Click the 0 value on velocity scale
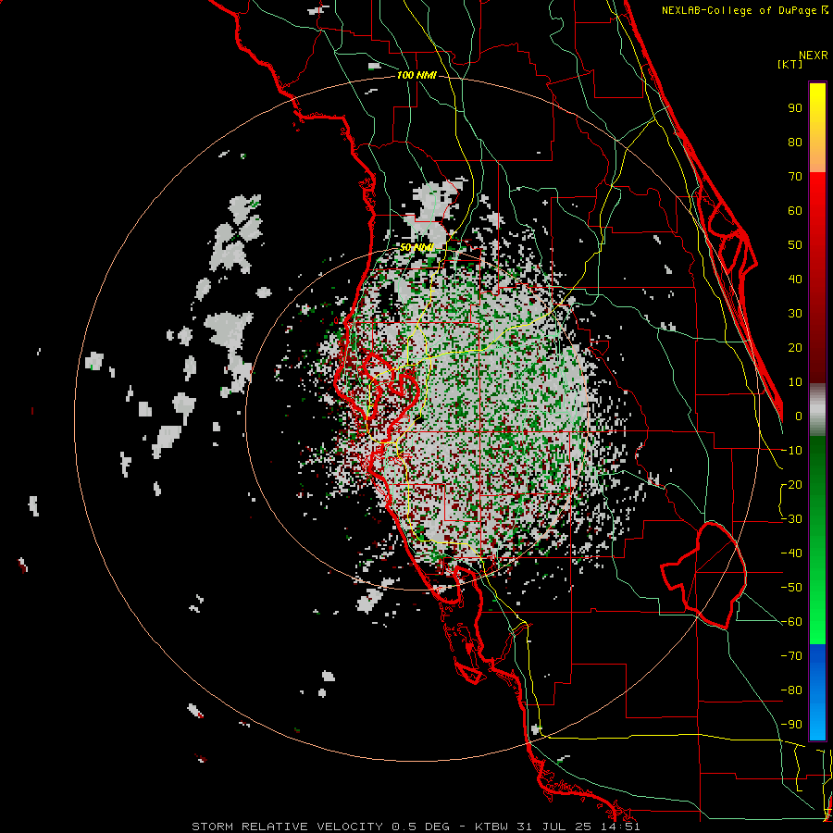833x833 pixels. coord(799,416)
